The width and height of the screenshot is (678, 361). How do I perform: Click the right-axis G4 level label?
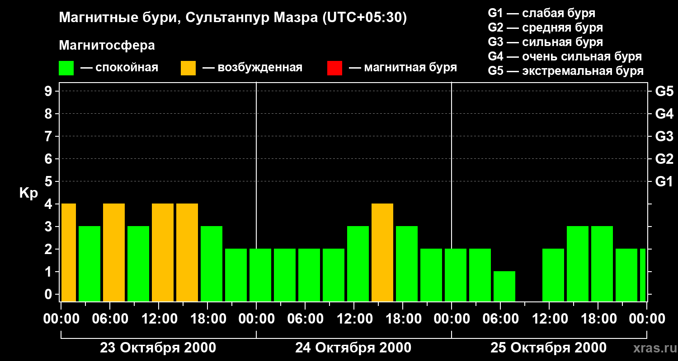[664, 114]
